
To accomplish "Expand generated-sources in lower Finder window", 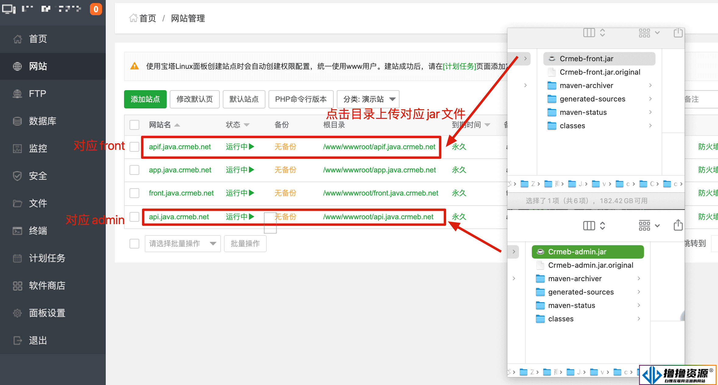I will pos(639,292).
